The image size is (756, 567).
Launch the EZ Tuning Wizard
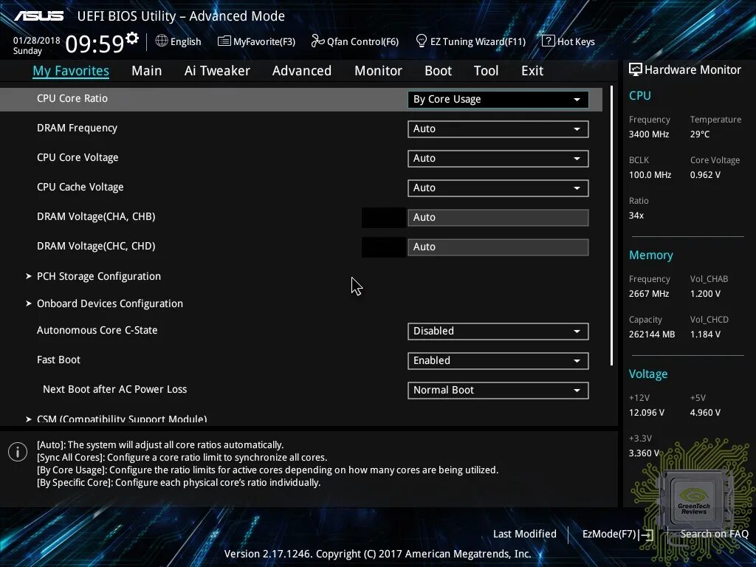[470, 41]
